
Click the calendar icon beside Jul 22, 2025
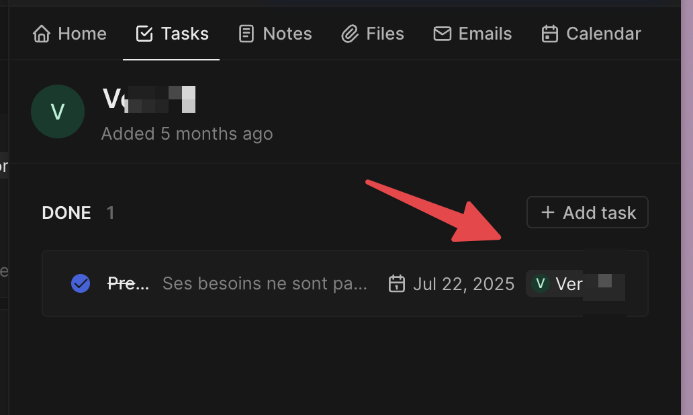point(397,283)
